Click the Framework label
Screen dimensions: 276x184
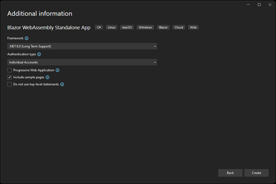click(15, 38)
